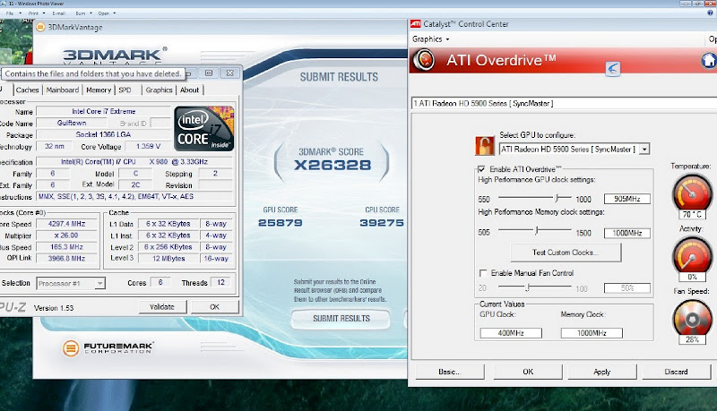Screen dimensions: 717x411
Task: Click the 3DMarkVantage title bar icon
Action: point(40,27)
